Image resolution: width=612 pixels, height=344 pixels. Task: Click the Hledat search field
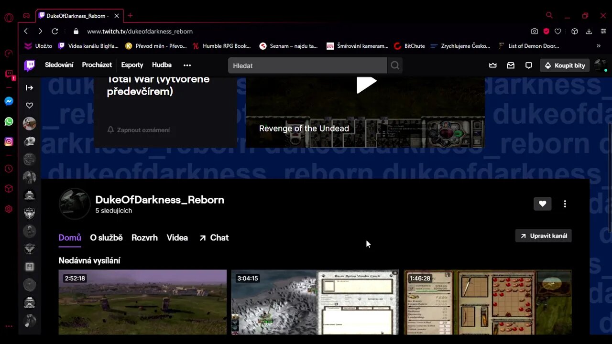(x=307, y=65)
